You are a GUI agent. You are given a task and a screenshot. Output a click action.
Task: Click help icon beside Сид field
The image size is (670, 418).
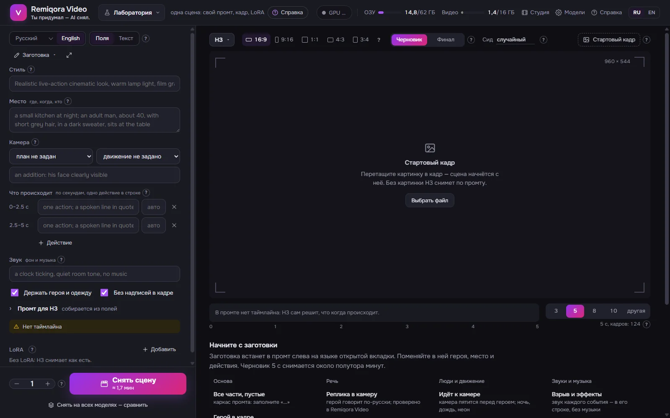point(544,40)
